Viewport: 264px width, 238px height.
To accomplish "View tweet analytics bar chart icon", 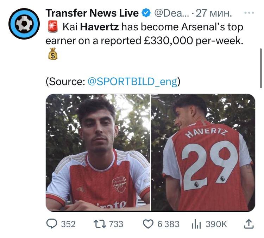I will [196, 224].
